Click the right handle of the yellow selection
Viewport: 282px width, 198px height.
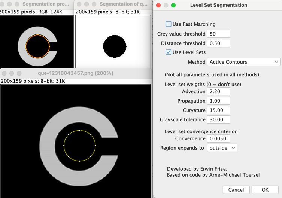[x=95, y=146]
